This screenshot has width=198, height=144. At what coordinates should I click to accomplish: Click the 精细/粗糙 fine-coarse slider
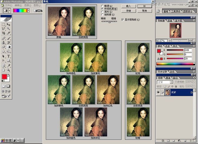109,22
